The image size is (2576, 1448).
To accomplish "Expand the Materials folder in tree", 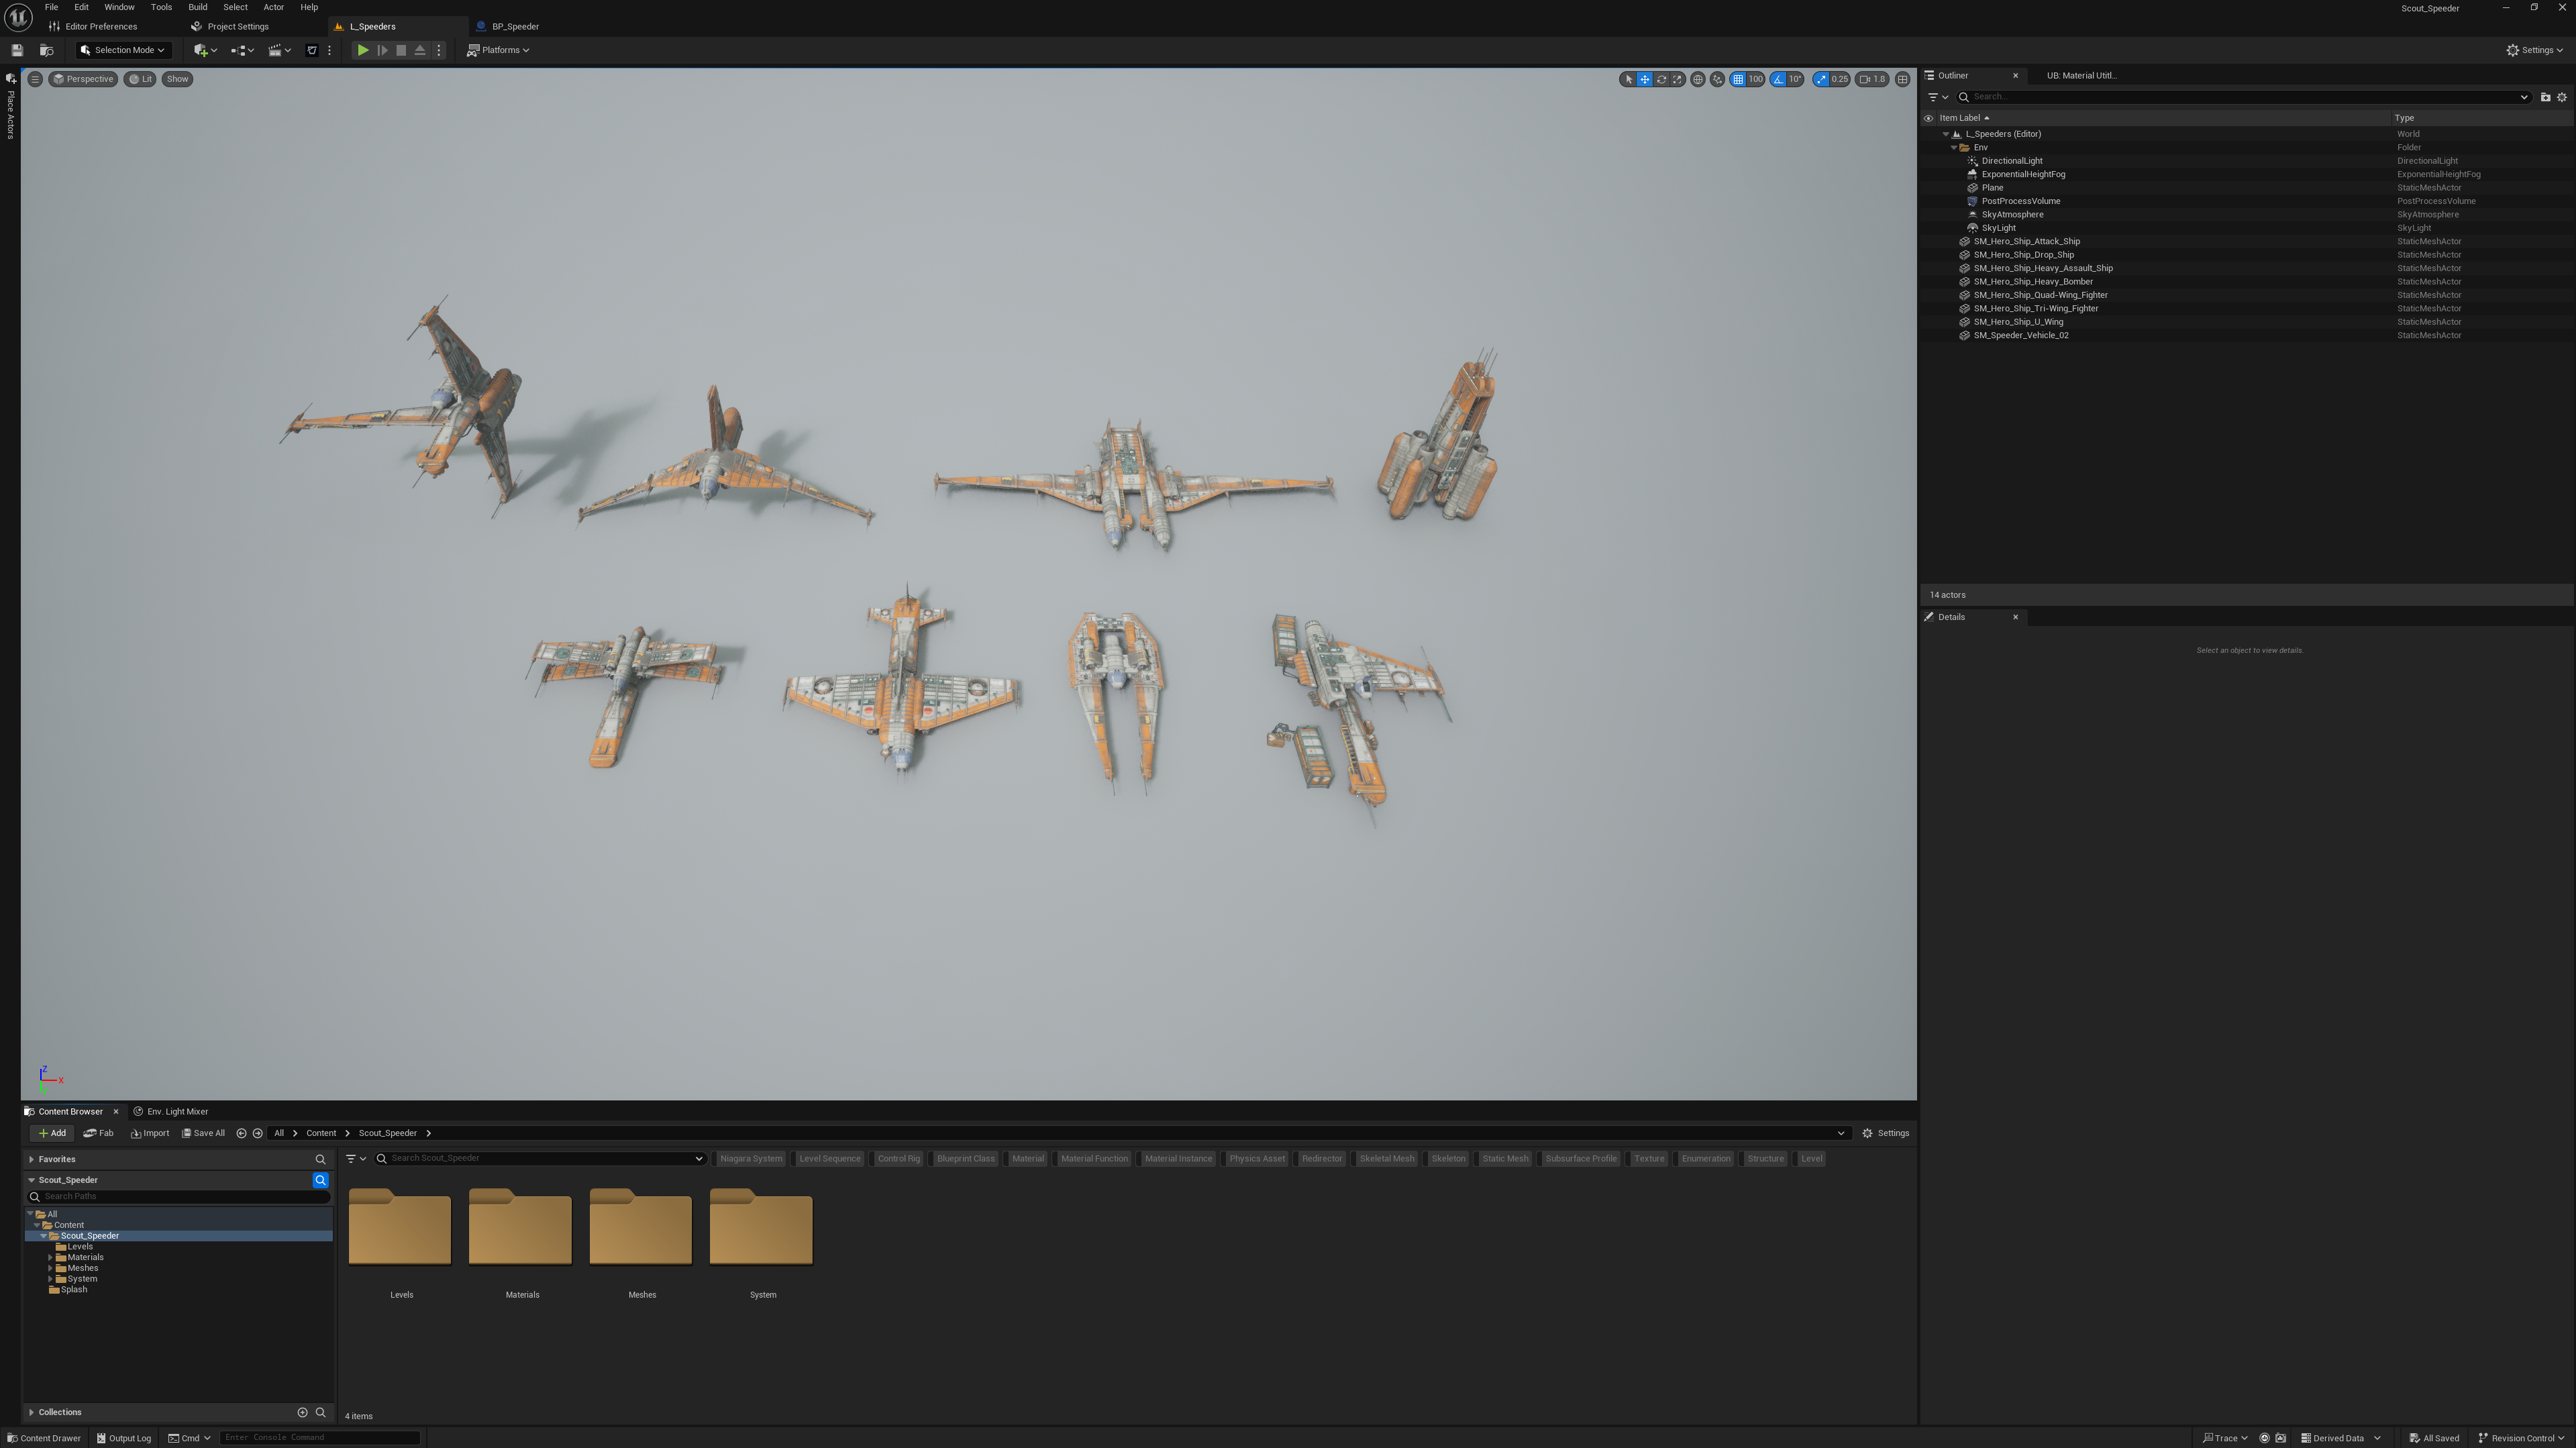I will (50, 1257).
